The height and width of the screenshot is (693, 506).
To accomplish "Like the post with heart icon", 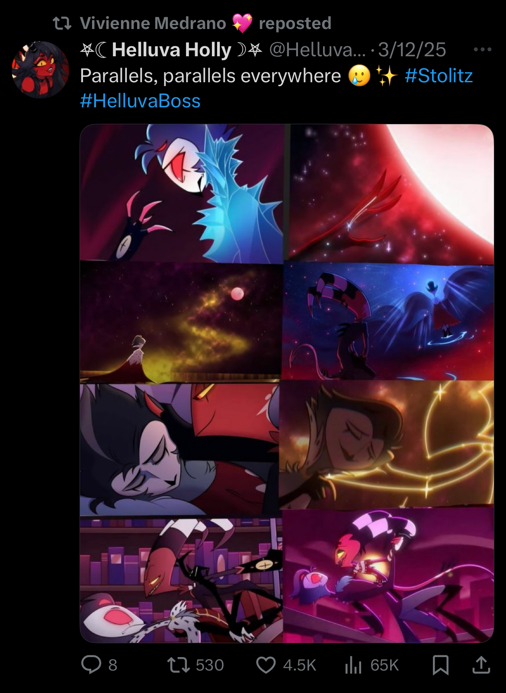I will [x=266, y=665].
